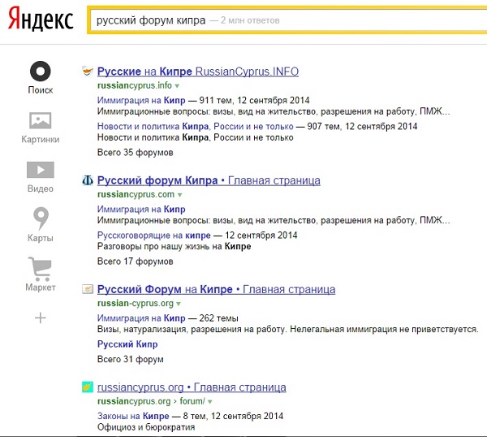
Task: Click favicon of Русский форум Кипра result
Action: pos(88,180)
